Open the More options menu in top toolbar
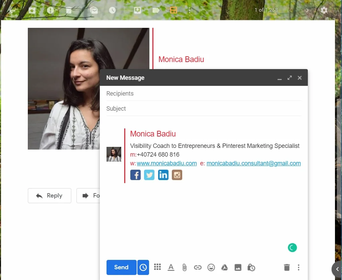 pyautogui.click(x=190, y=10)
